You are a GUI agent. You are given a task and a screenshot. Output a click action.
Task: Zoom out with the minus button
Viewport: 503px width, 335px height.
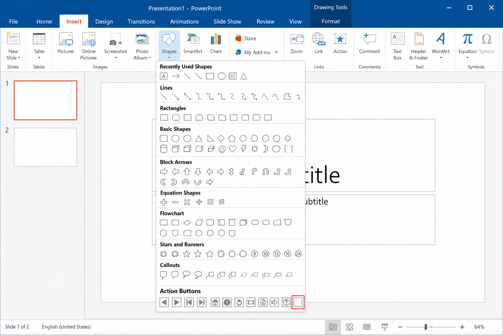[x=400, y=327]
